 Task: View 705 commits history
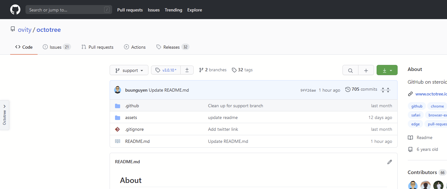(361, 89)
